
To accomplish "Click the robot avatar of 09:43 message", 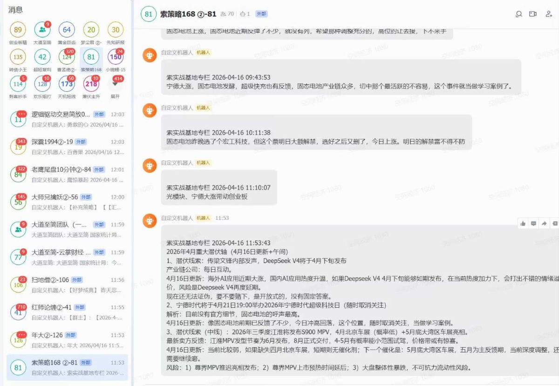I will click(150, 55).
